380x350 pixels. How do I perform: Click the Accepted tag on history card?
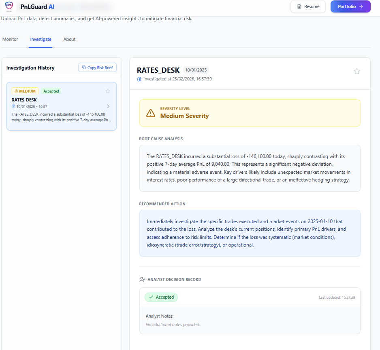pos(51,91)
